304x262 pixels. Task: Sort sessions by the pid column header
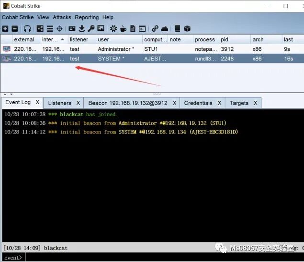235,39
